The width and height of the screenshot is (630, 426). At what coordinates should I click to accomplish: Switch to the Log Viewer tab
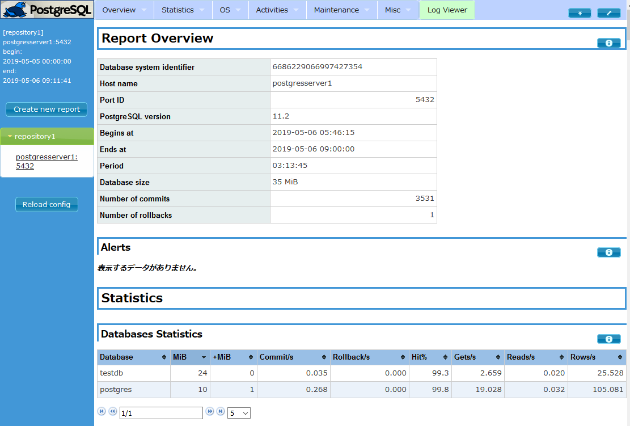(447, 10)
